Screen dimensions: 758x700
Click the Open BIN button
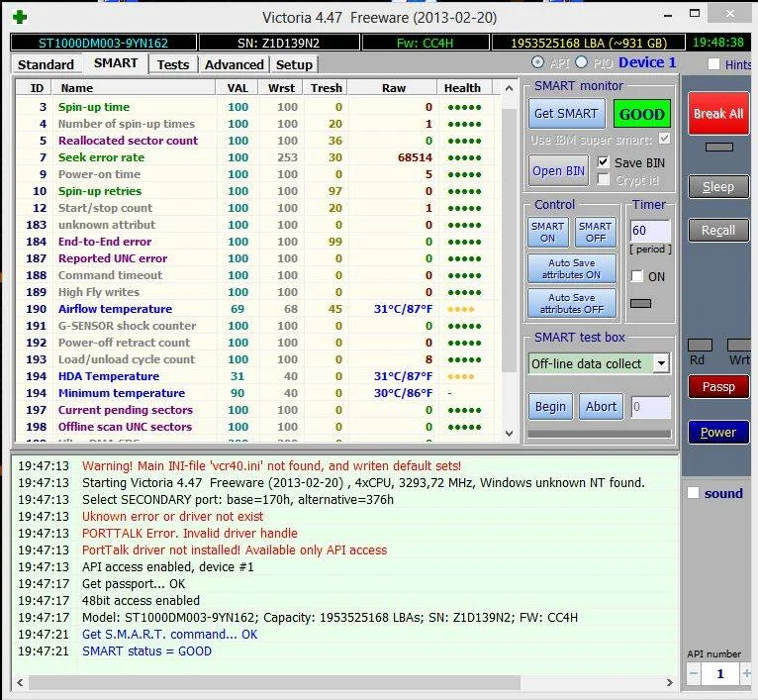(558, 170)
